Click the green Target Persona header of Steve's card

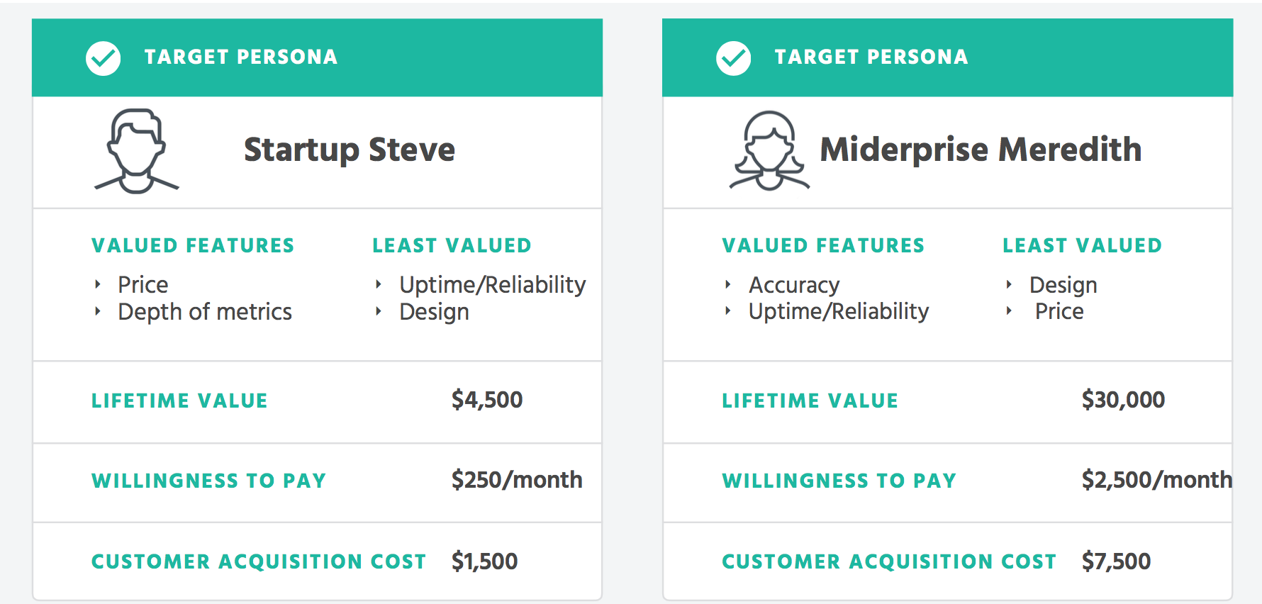pyautogui.click(x=317, y=57)
